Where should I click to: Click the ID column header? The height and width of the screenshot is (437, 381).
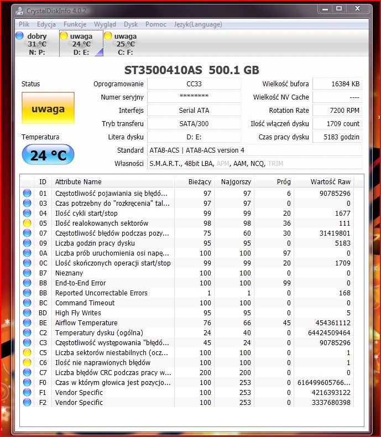43,181
